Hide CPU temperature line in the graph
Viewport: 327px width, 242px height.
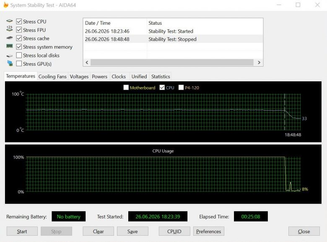pos(162,88)
